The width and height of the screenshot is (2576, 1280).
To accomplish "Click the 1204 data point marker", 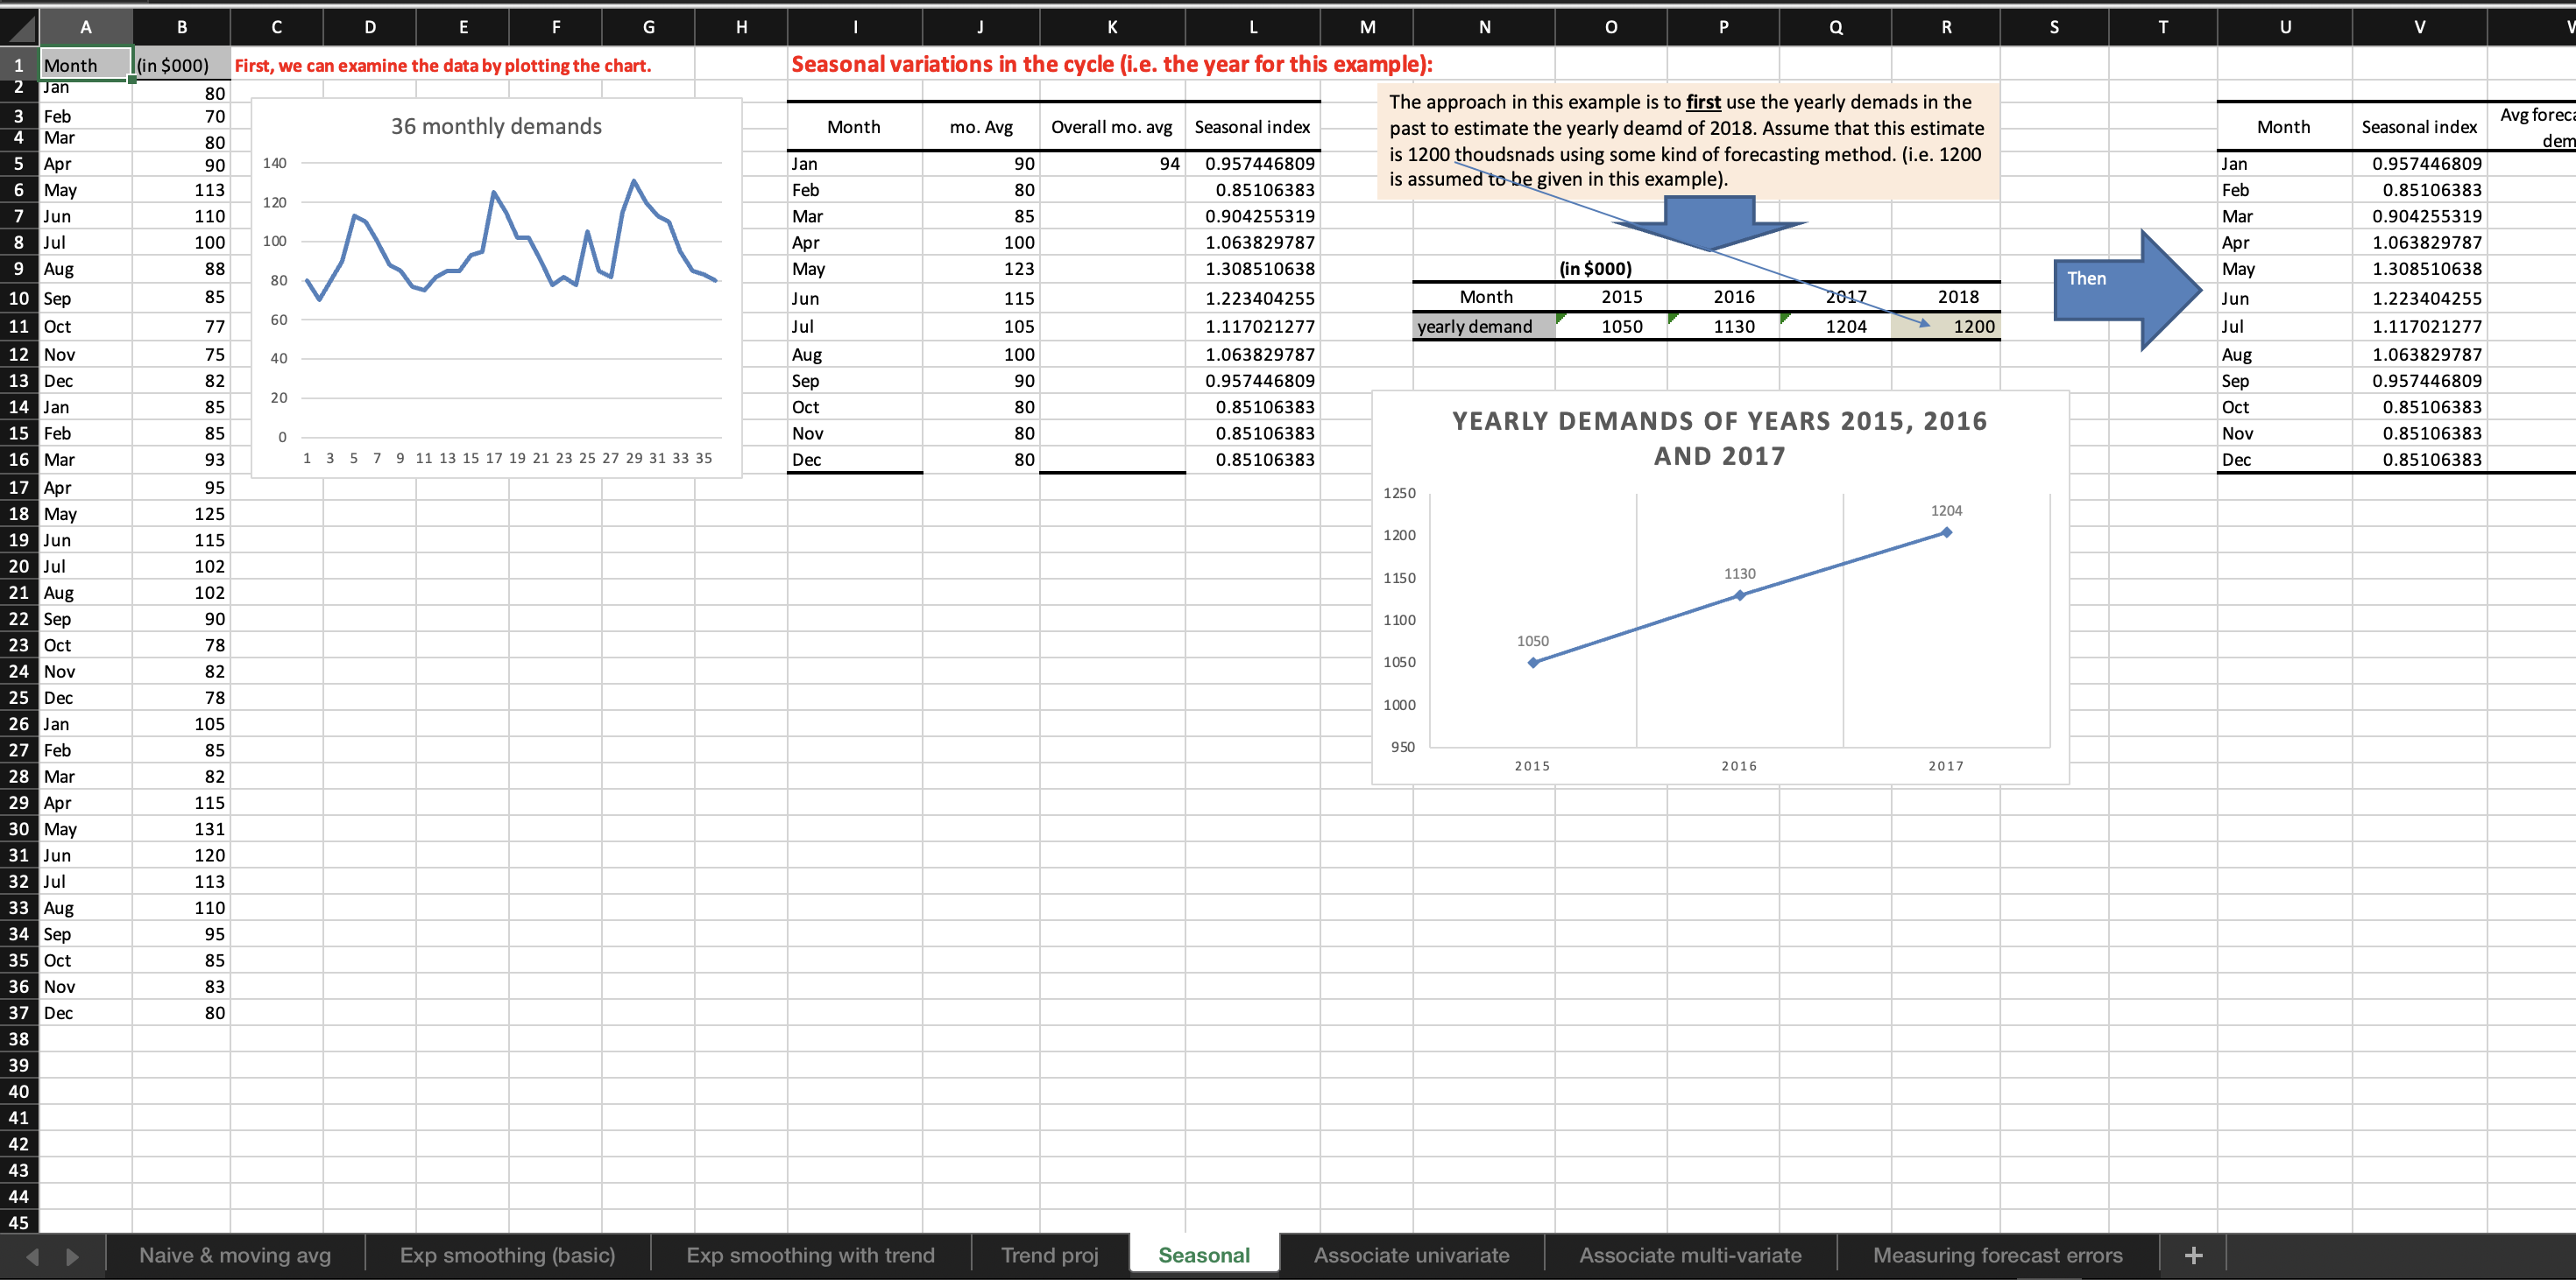I will tap(1946, 532).
